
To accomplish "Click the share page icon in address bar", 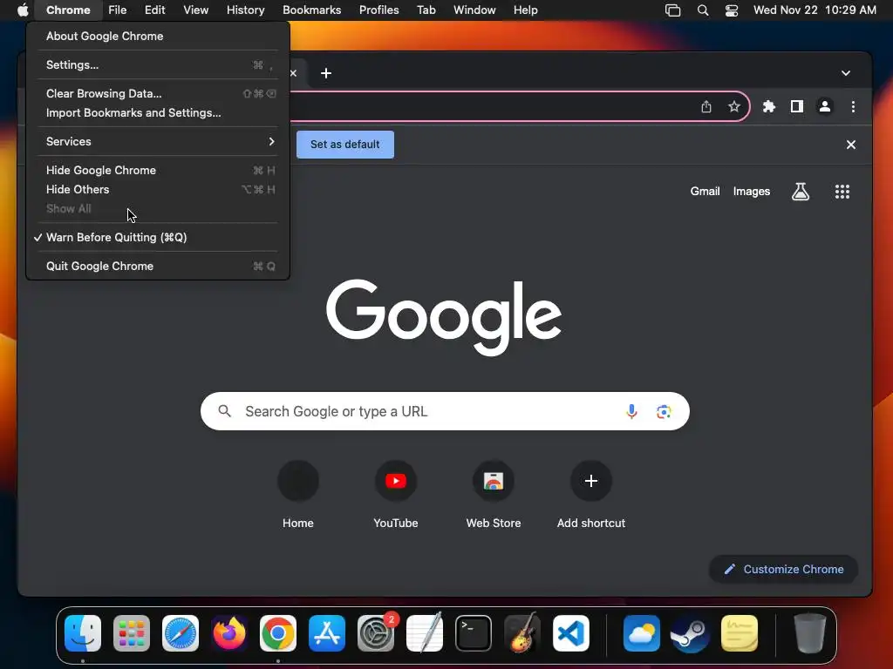I will 706,106.
